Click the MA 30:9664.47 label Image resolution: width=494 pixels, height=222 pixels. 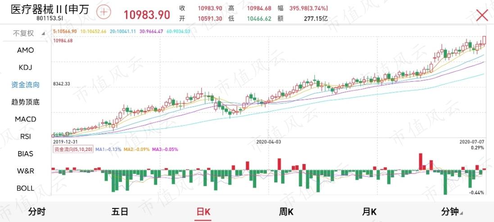[x=151, y=31]
